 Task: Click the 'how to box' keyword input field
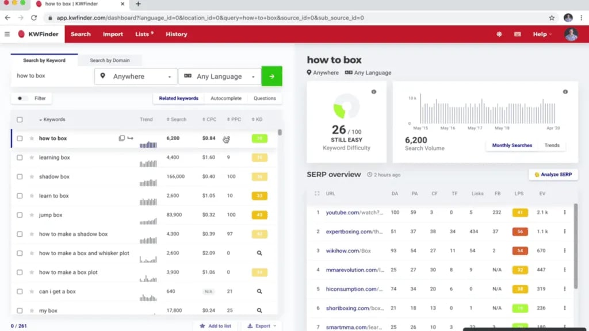coord(52,76)
